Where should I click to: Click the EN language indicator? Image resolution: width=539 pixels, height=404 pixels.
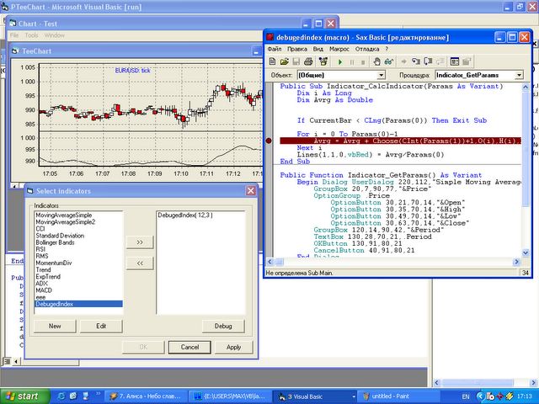[466, 396]
